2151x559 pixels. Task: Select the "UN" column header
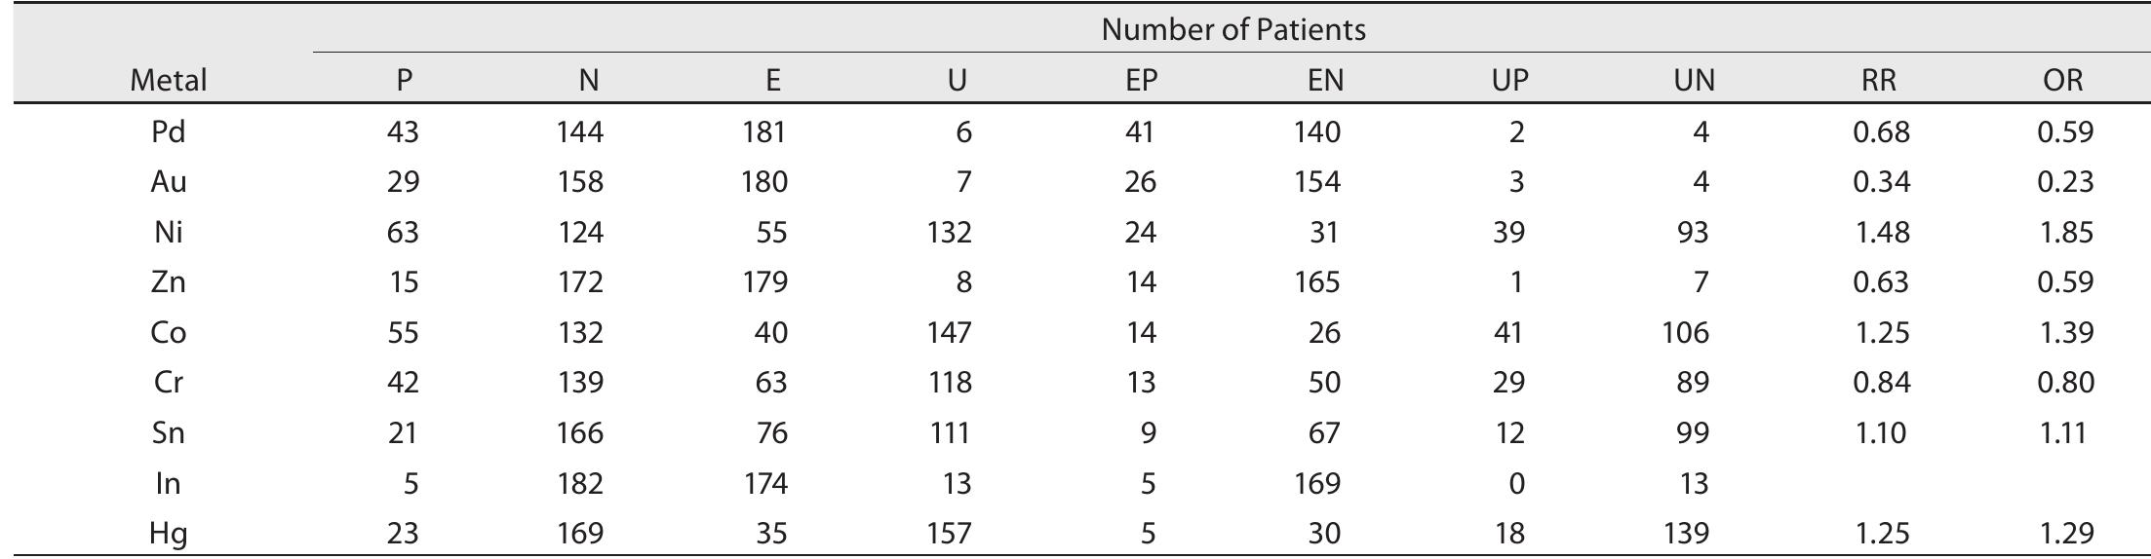point(1694,80)
